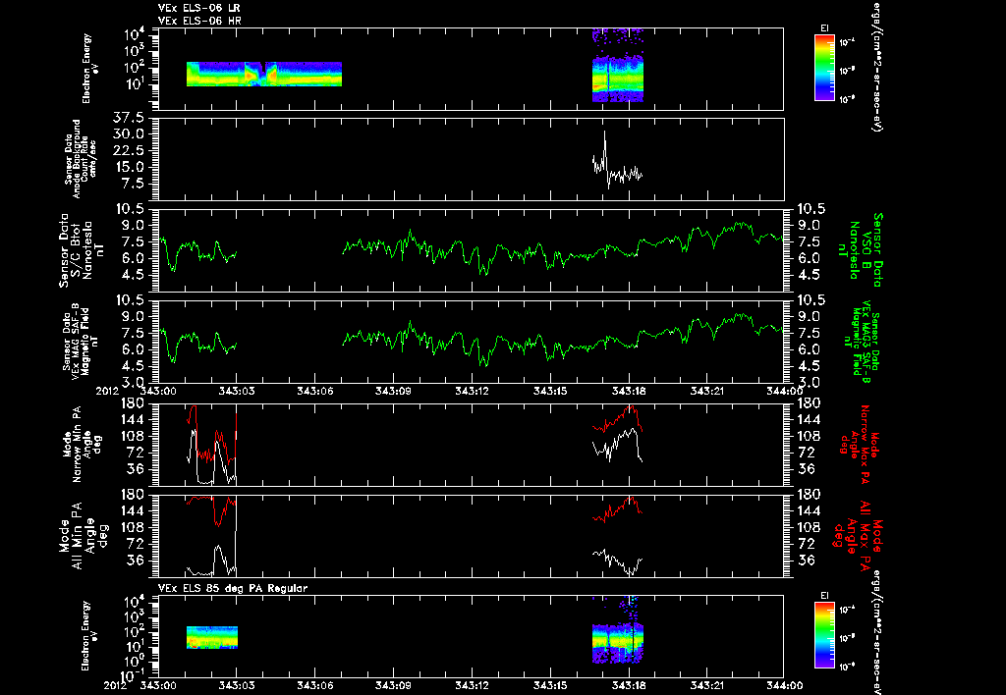This screenshot has width=1006, height=695.
Task: Select the 'VEx ELS 85 deg PA Regular' title
Action: coord(233,588)
